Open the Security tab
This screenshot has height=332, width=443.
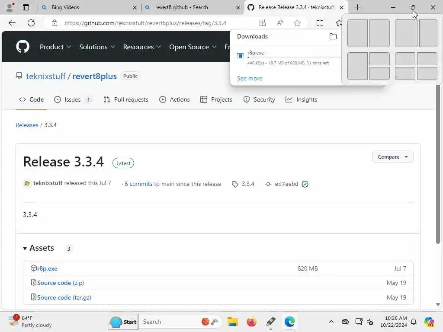[x=259, y=99]
